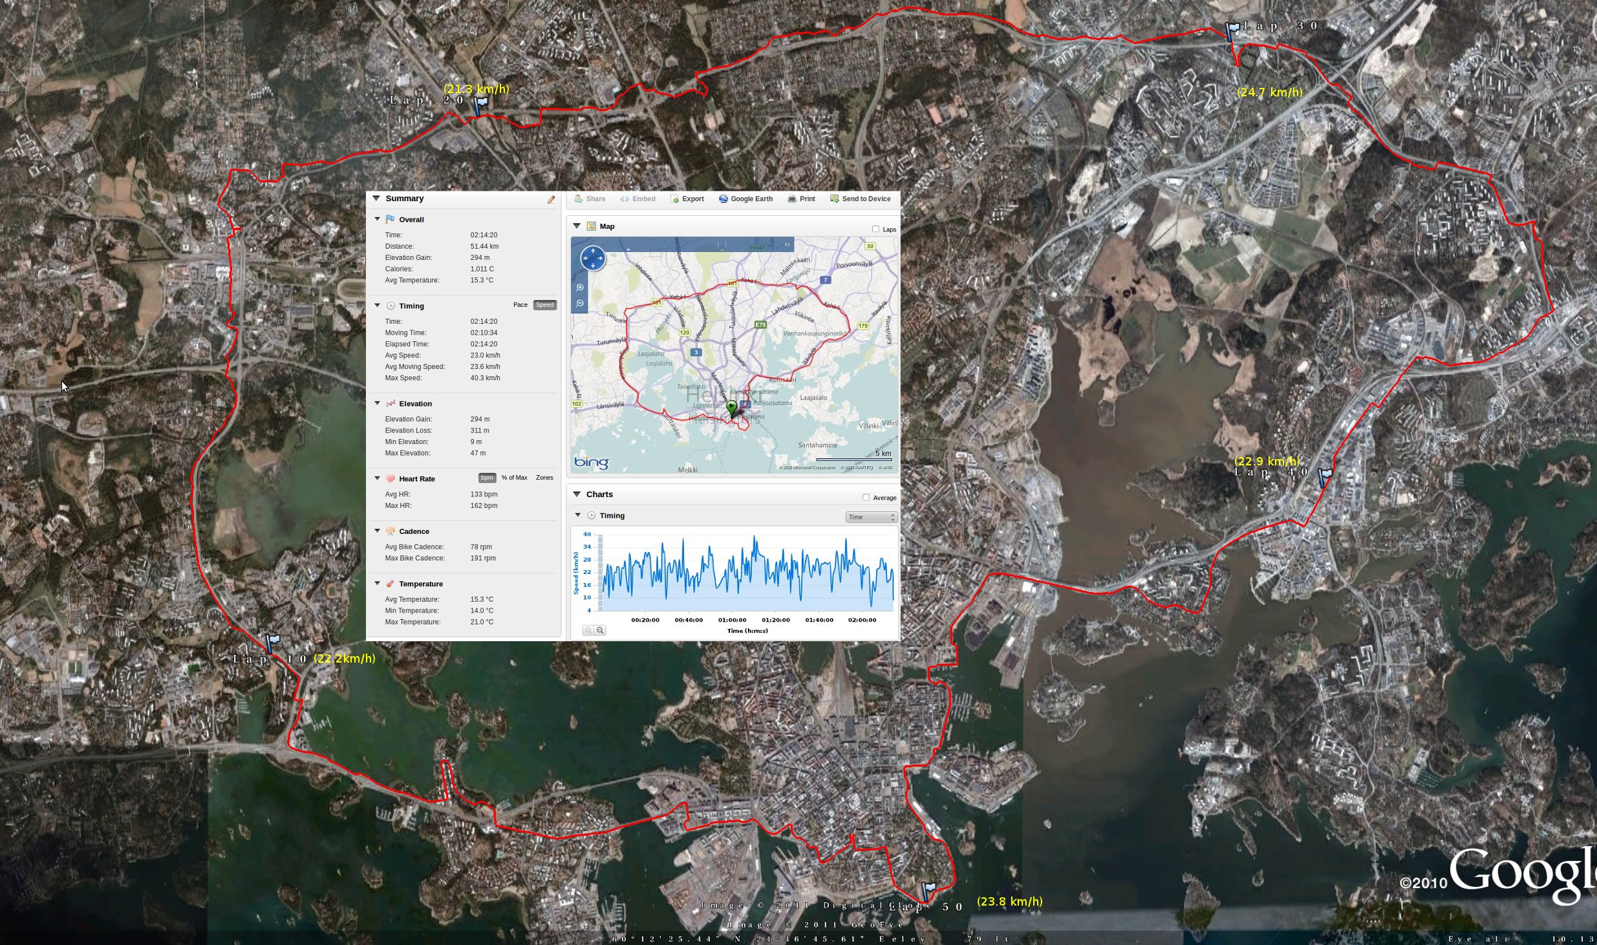Viewport: 1597px width, 945px height.
Task: Click the Lap 10 flag marker
Action: click(x=272, y=642)
